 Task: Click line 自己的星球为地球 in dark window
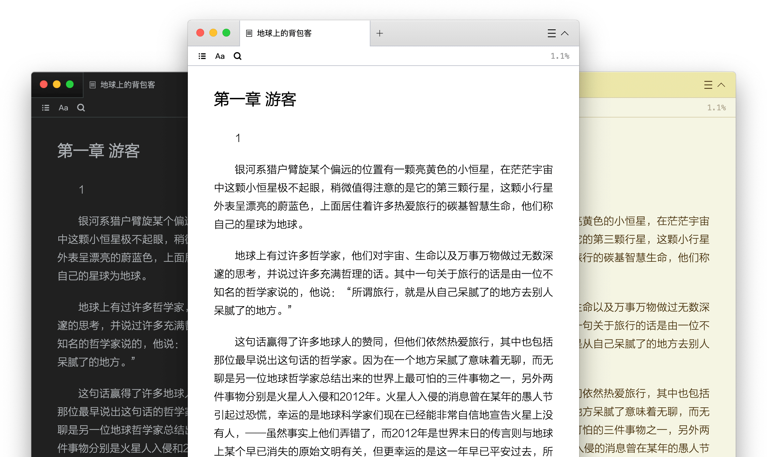(x=102, y=276)
